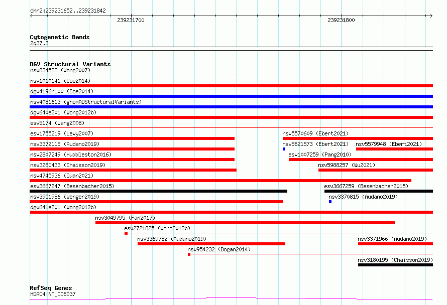Image resolution: width=447 pixels, height=305 pixels.
Task: Open nsv3369782 (Audano2019) variant label
Action: [x=172, y=239]
